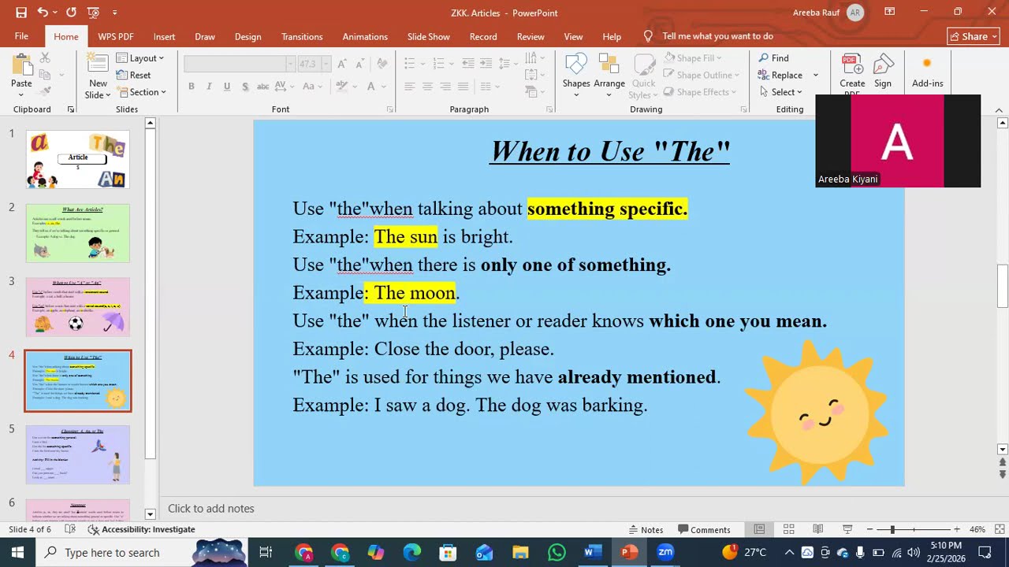Click 'Click to add notes' area
The image size is (1009, 567).
(210, 509)
